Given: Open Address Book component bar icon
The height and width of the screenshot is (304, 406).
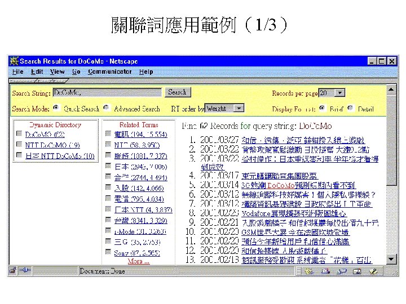Looking at the screenshot, I should (357, 271).
